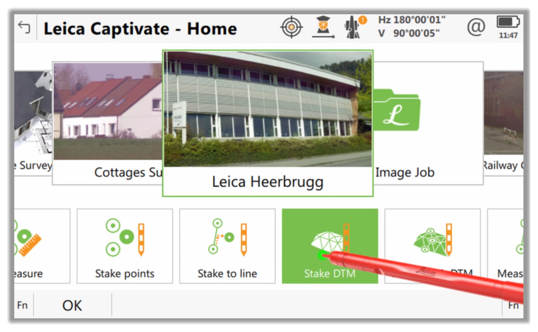Open the instrument status icon with notification
Viewport: 538px width, 332px height.
tap(355, 27)
